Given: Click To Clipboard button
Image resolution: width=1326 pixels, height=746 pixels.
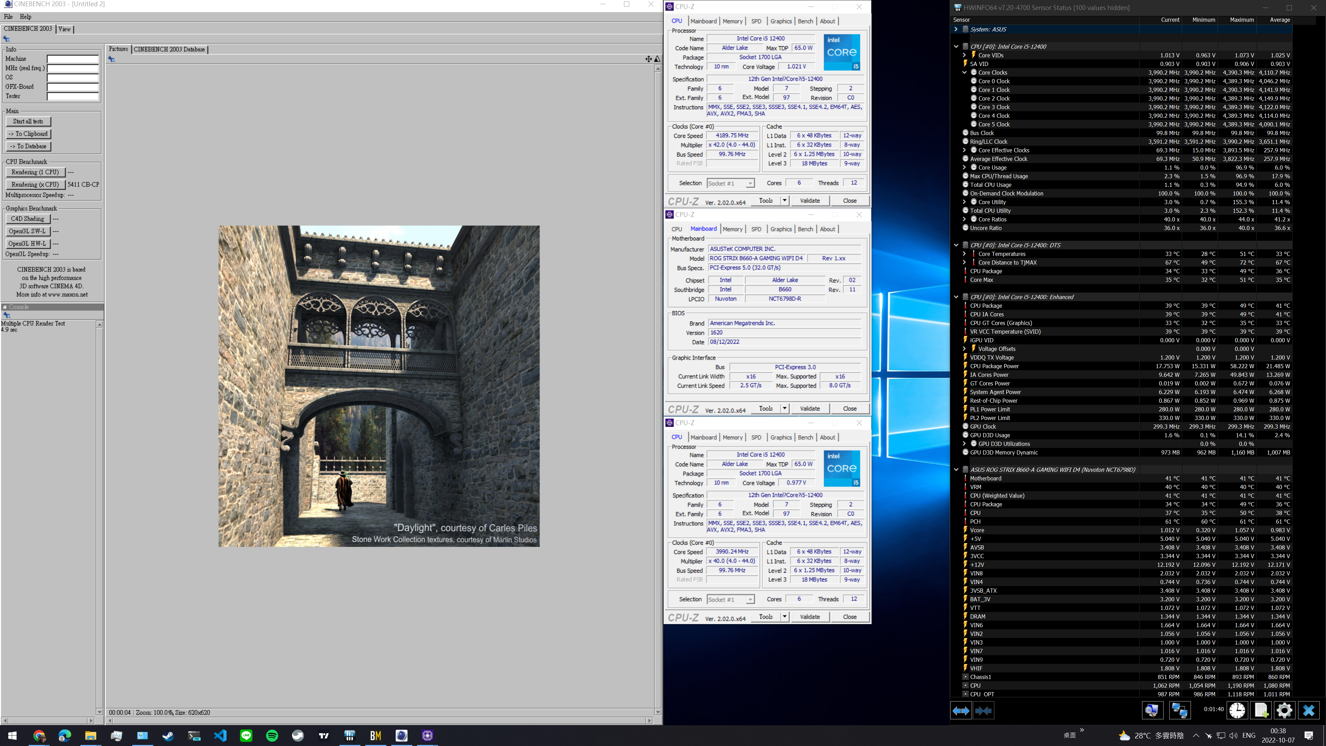Looking at the screenshot, I should pyautogui.click(x=28, y=134).
